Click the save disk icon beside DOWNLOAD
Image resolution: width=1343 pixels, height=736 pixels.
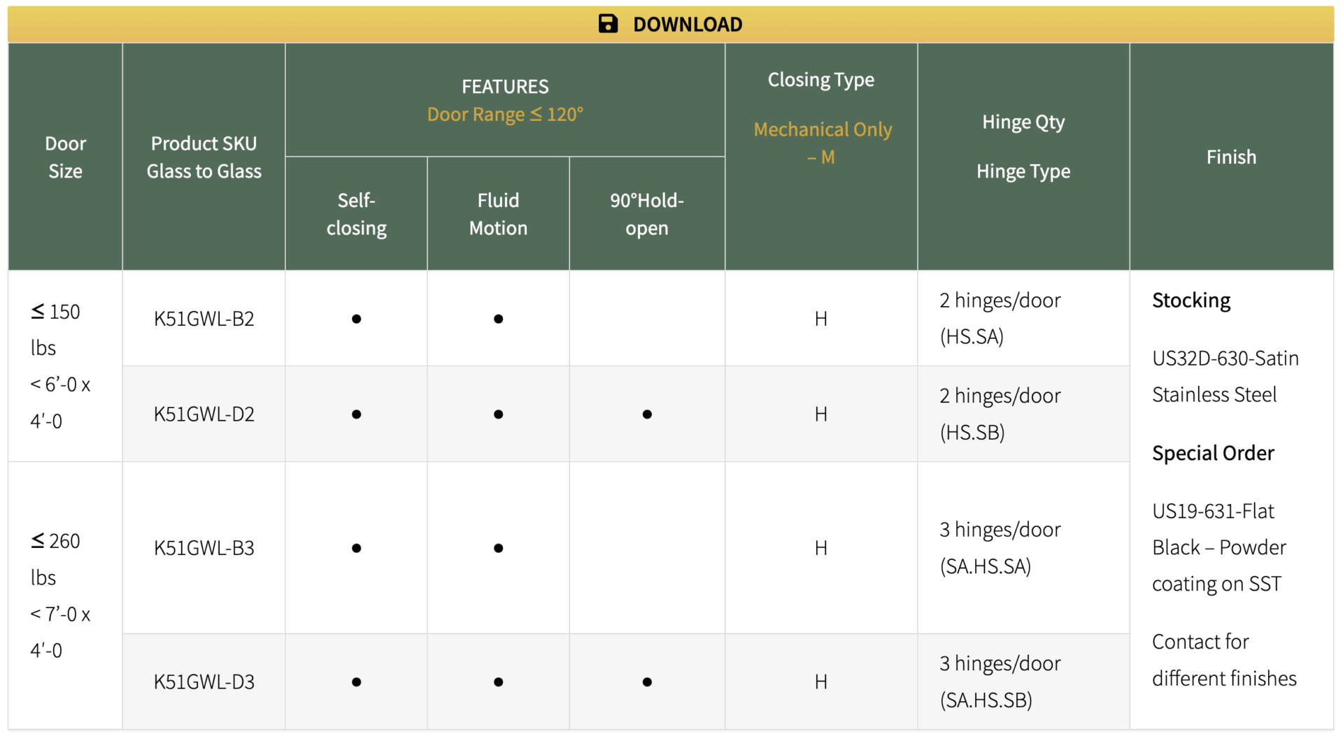608,24
